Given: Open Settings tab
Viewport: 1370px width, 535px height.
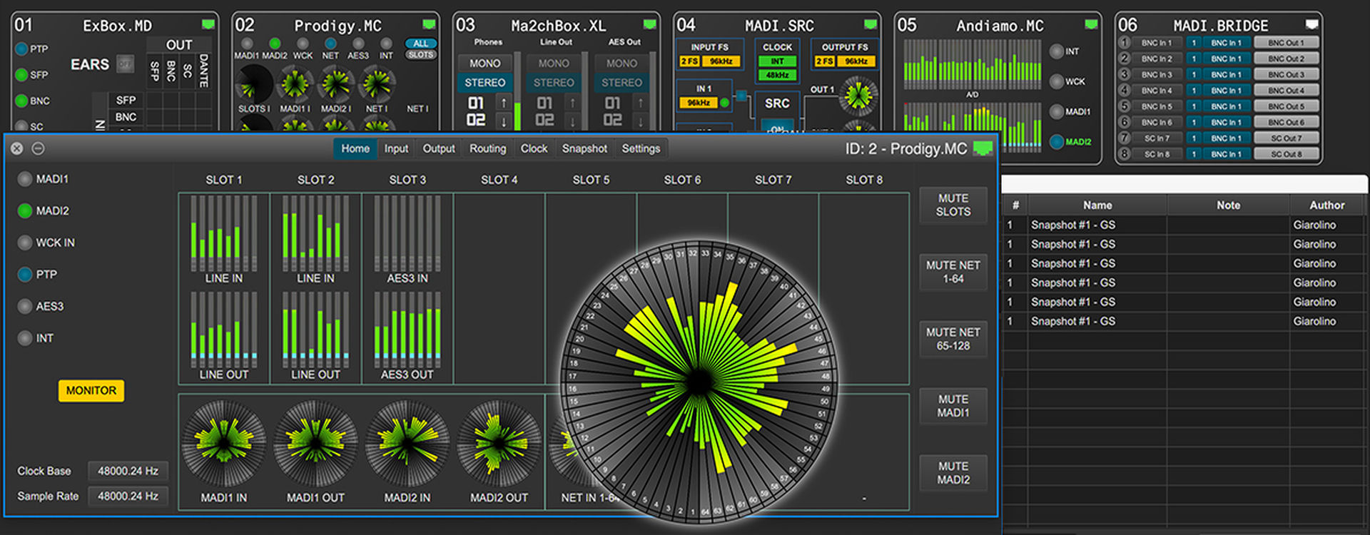Looking at the screenshot, I should [x=641, y=148].
